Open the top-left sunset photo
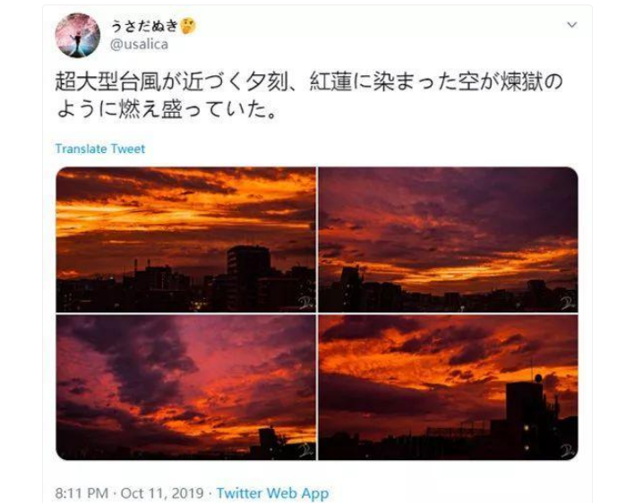Image resolution: width=617 pixels, height=503 pixels. point(185,240)
